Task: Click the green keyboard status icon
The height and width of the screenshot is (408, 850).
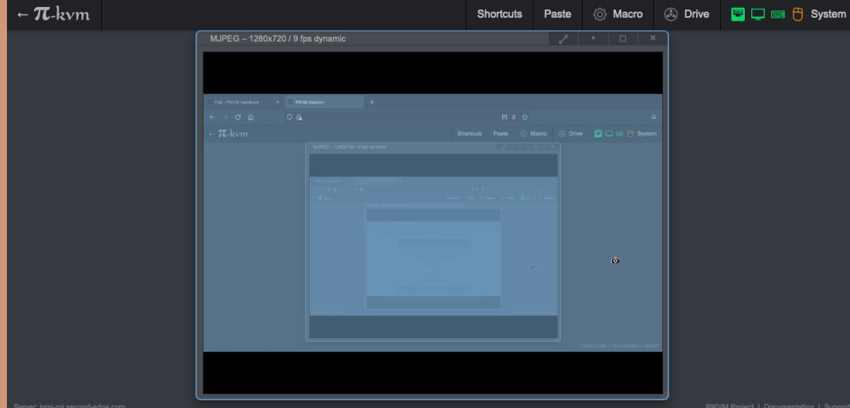Action: (778, 14)
